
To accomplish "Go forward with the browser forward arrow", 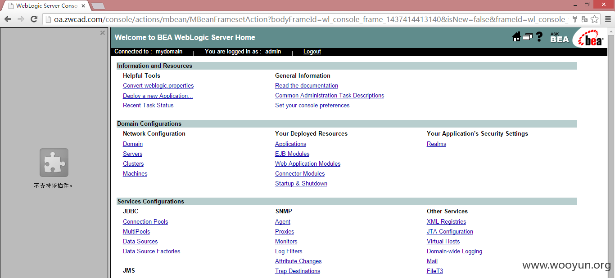I will [x=21, y=19].
